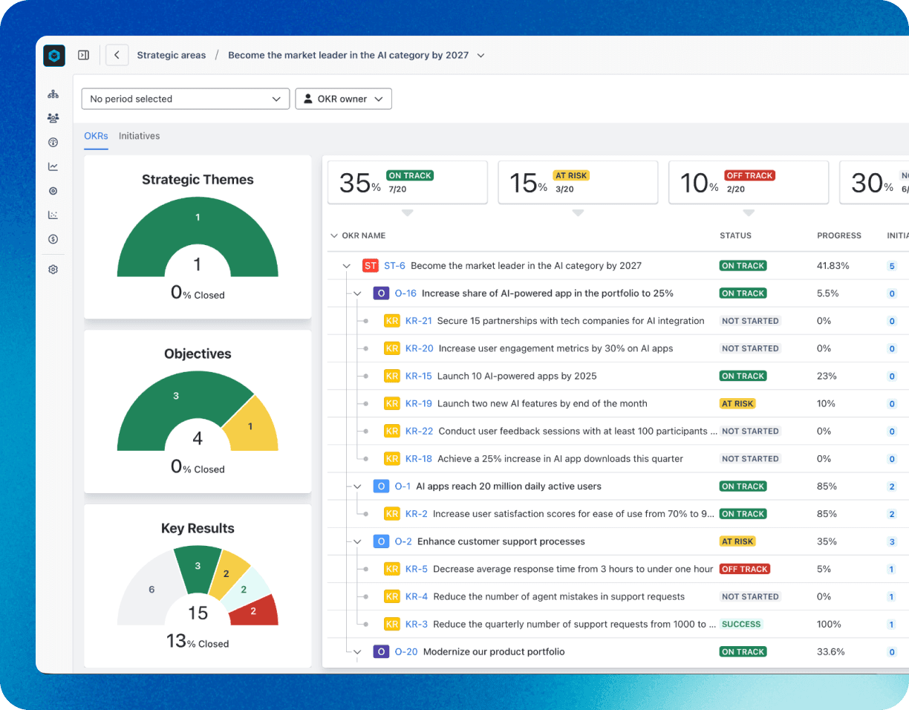
Task: Open the hierarchy tree sidebar icon
Action: tap(53, 94)
